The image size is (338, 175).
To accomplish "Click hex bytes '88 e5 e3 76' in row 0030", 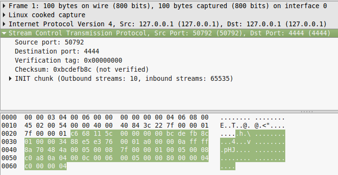I will pyautogui.click(x=92, y=142).
